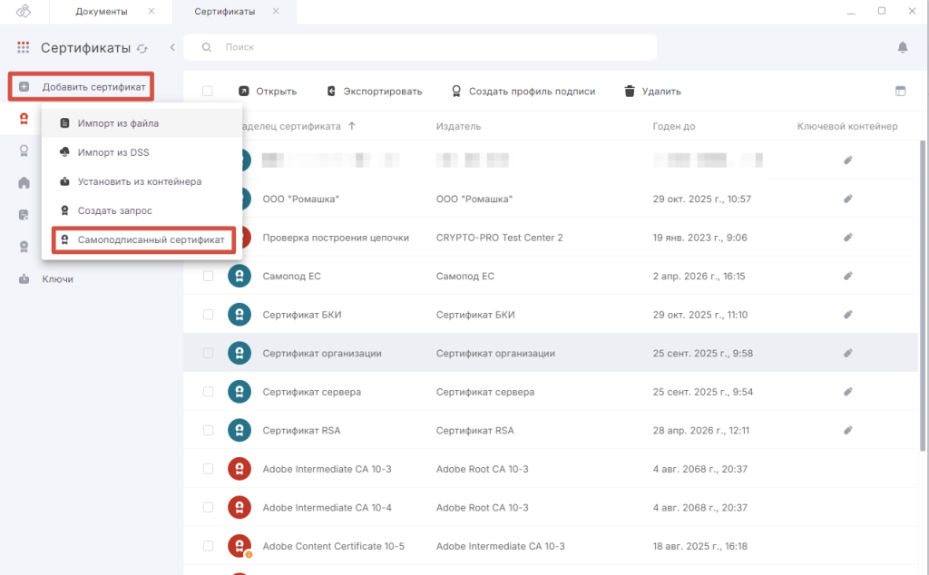Viewport: 929px width, 575px height.
Task: Close the Сертификаты tab
Action: point(276,11)
